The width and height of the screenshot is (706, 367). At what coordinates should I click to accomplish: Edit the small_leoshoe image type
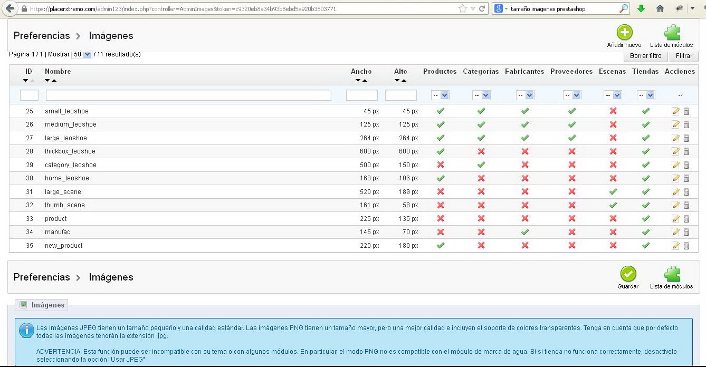(675, 111)
